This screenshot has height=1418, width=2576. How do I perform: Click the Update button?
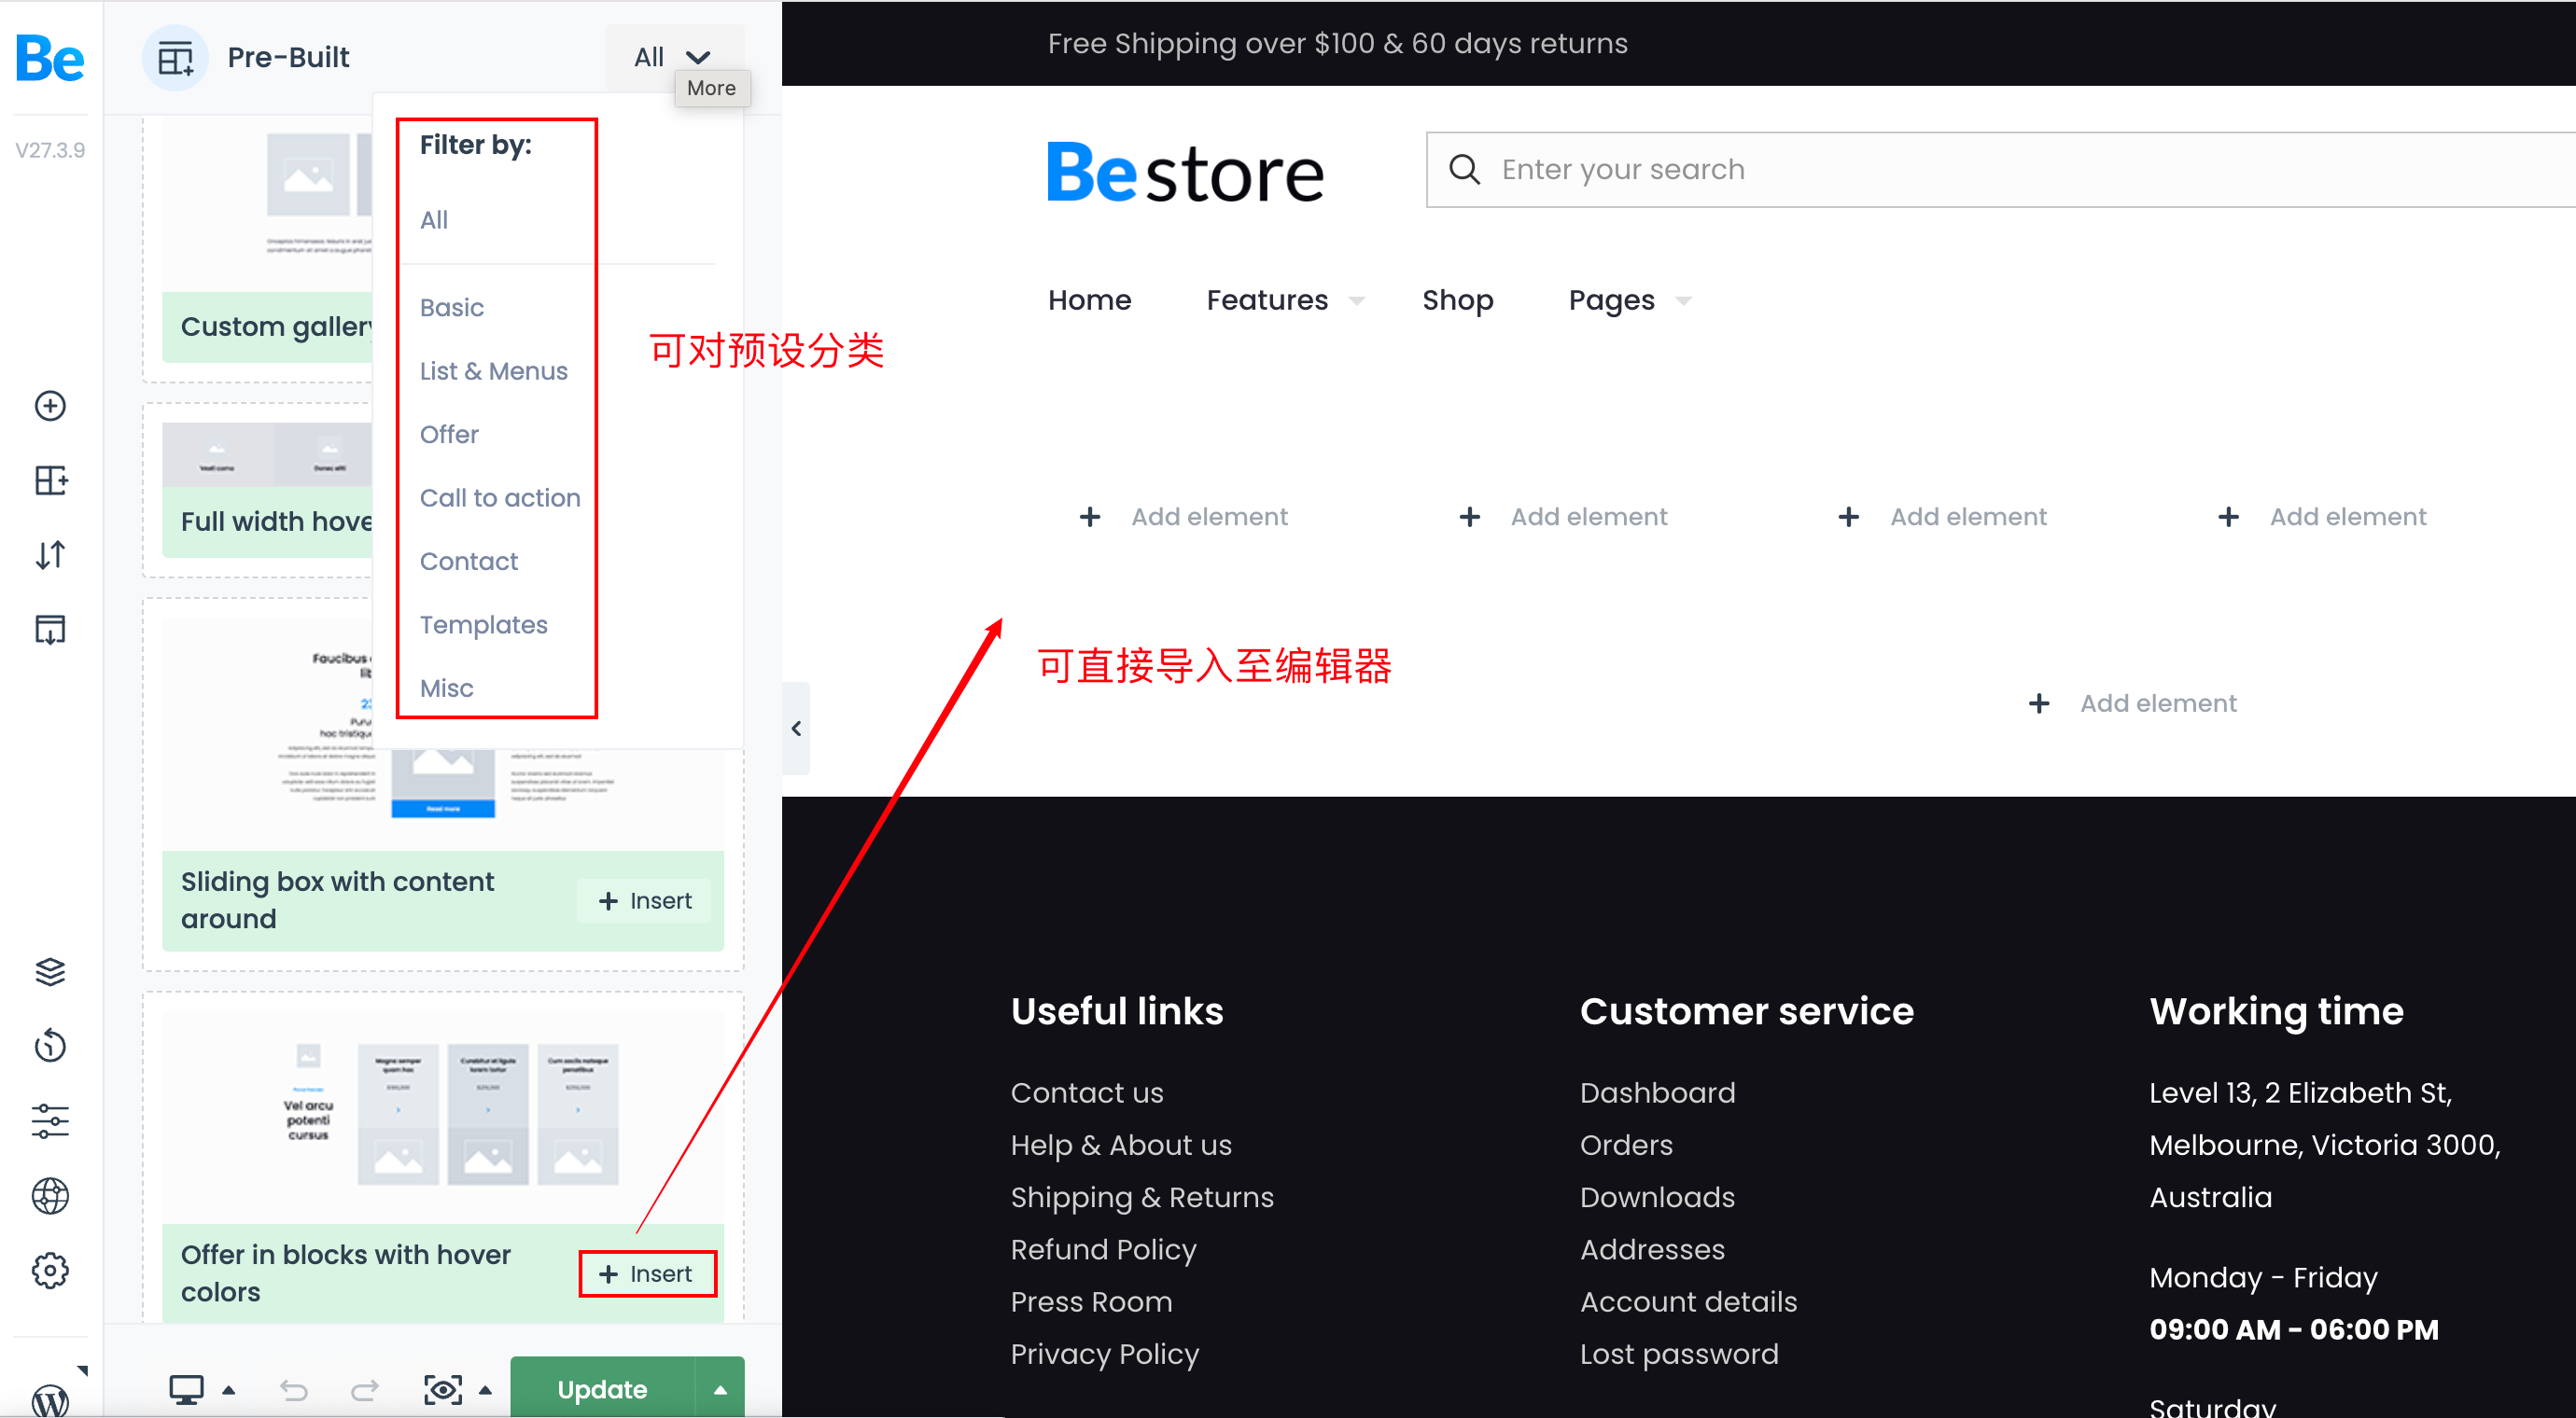pos(601,1388)
